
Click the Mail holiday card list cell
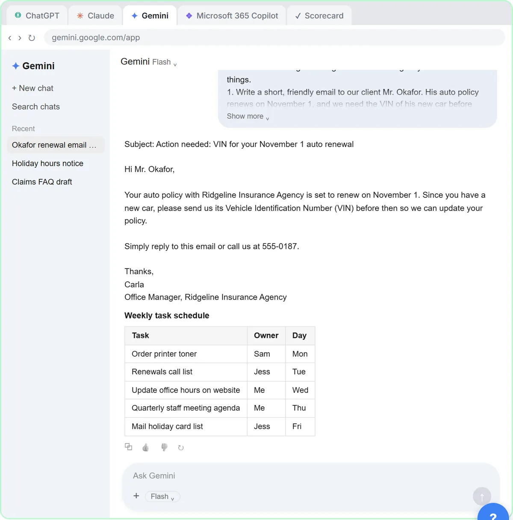(x=186, y=426)
